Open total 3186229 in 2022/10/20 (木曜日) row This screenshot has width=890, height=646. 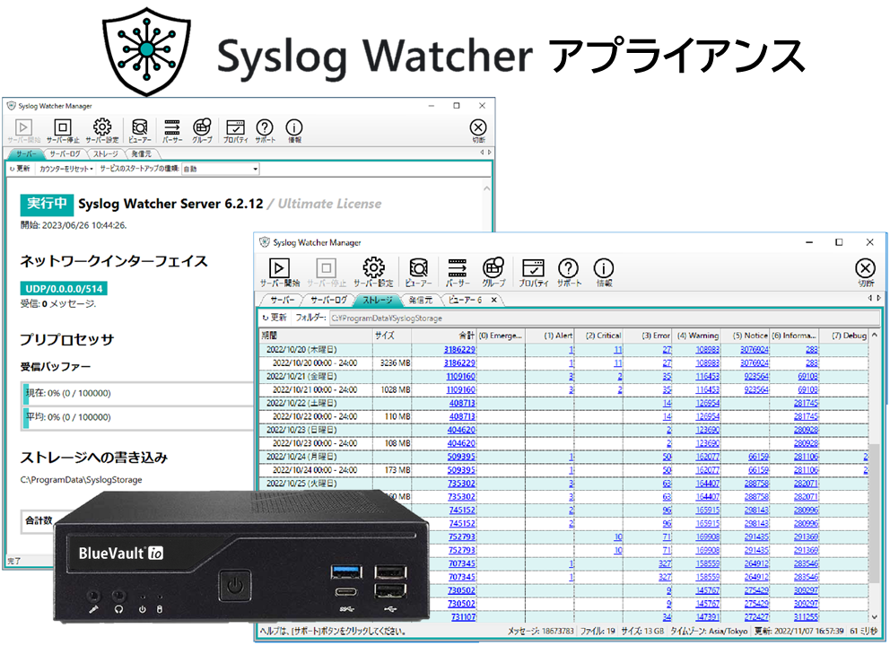[459, 350]
